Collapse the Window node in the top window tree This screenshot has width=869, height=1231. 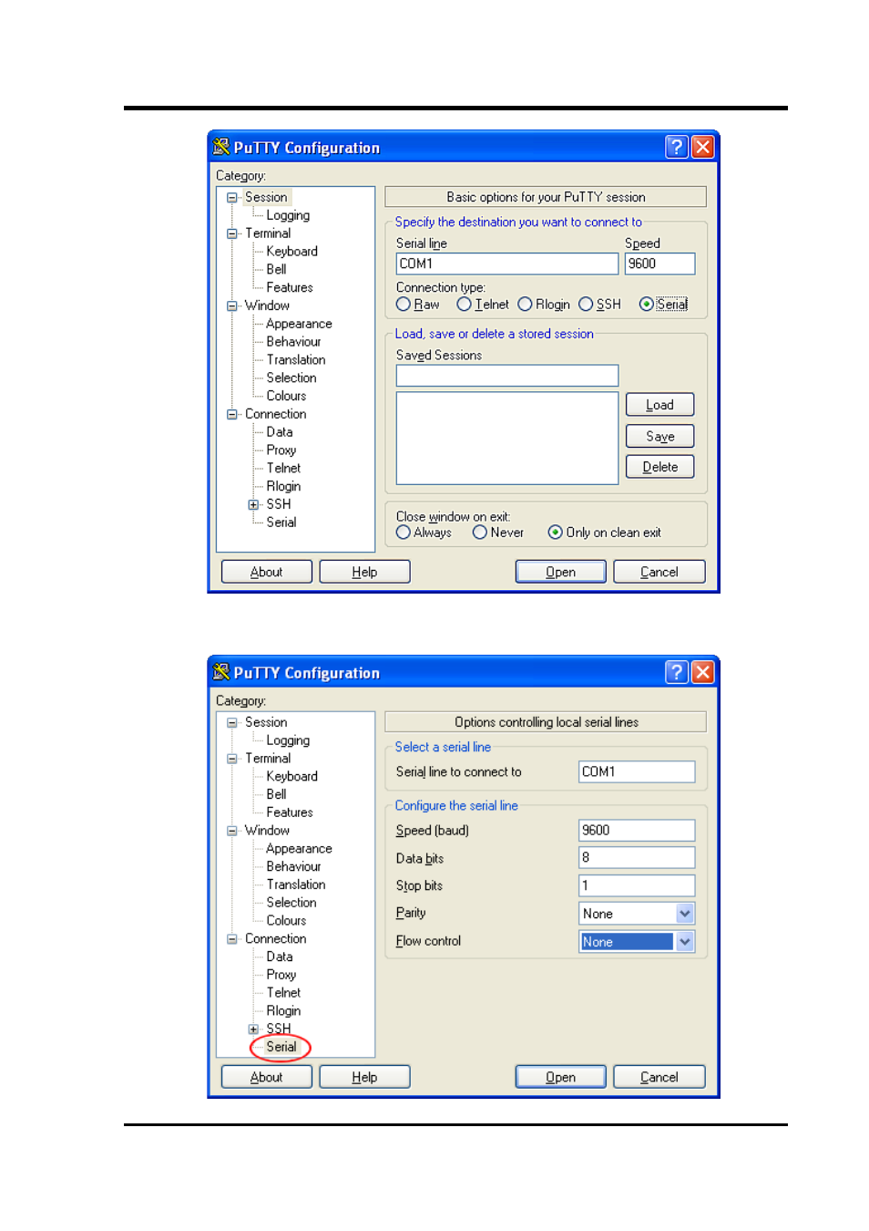[232, 306]
